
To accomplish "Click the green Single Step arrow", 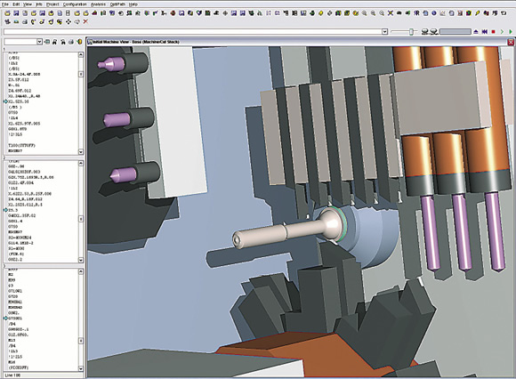I will [x=502, y=32].
